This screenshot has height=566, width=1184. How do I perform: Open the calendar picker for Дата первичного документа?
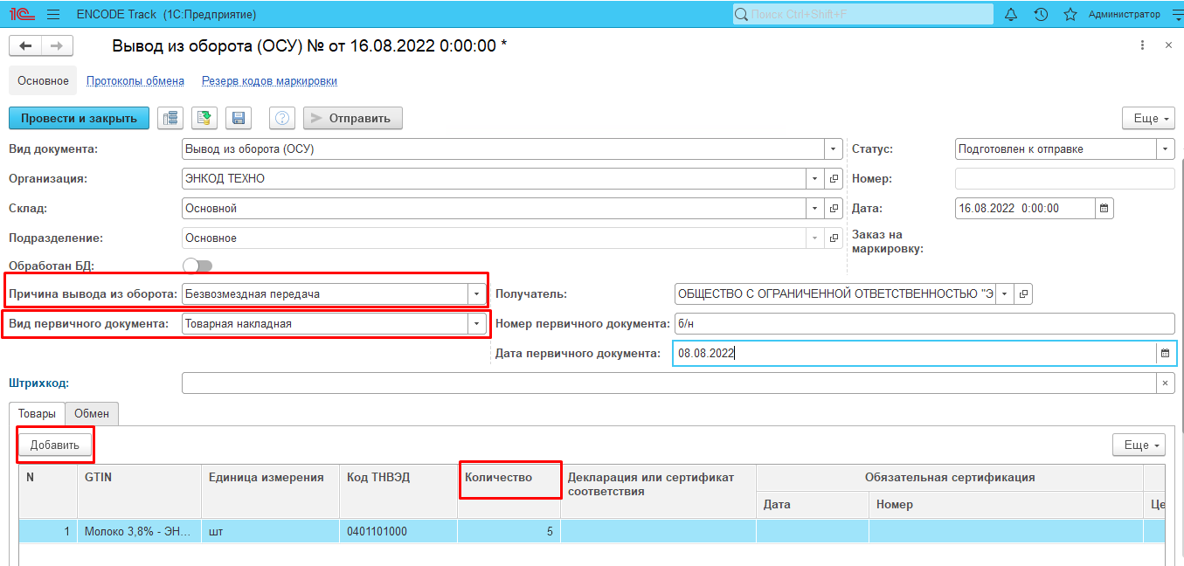1164,354
